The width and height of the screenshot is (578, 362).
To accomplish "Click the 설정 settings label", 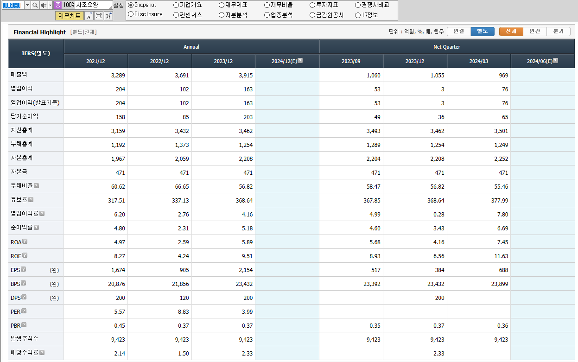I will pos(119,5).
